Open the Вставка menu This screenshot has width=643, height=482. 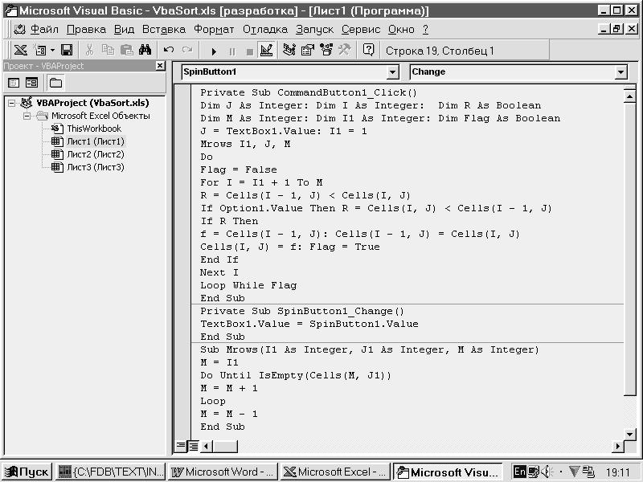[x=164, y=30]
